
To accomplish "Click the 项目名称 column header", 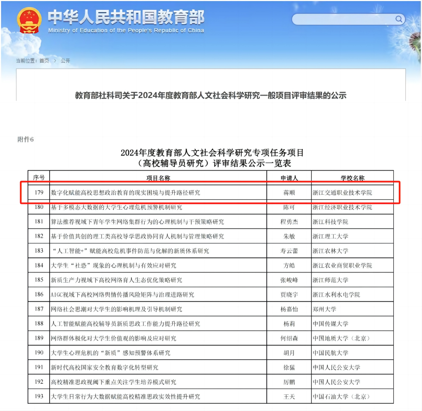I will click(x=158, y=178).
